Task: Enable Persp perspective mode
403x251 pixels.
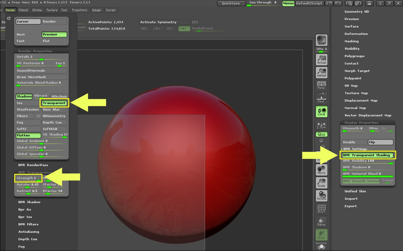Action: (x=321, y=85)
